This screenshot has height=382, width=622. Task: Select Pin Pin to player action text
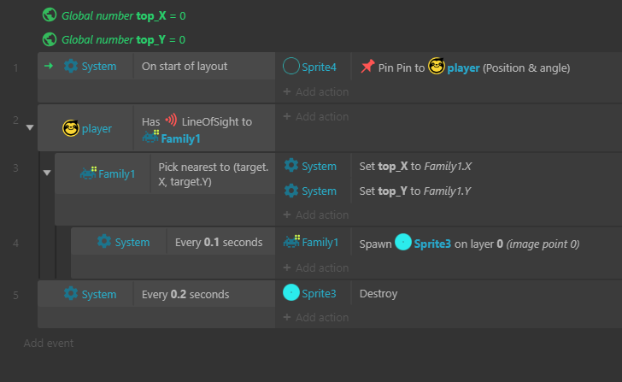tap(474, 68)
